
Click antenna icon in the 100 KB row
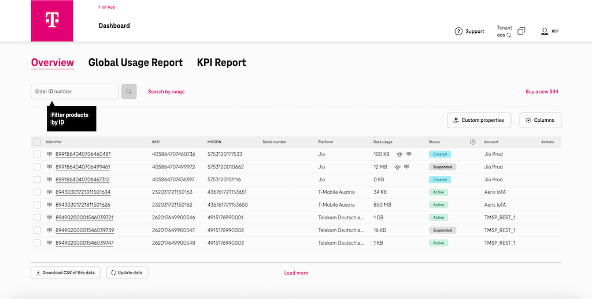[409, 154]
